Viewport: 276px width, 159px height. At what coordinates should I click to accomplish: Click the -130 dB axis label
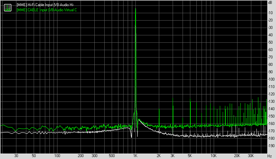coord(271,102)
